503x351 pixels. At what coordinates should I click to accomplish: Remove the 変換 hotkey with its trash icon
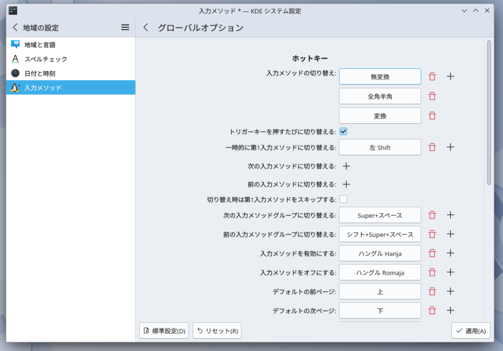[x=432, y=116]
